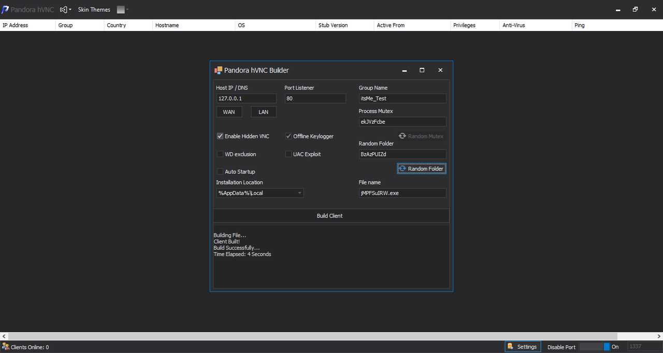The width and height of the screenshot is (663, 353).
Task: Restore down the main Pandora hVNC window
Action: [636, 9]
